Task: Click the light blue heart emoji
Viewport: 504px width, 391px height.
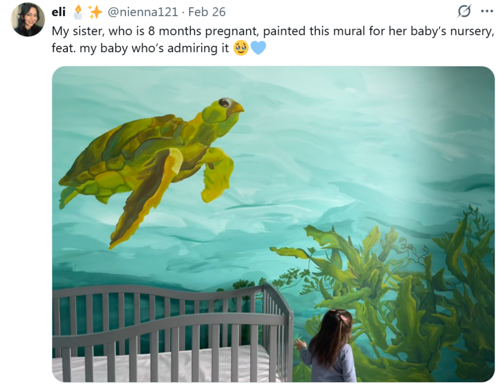Action: coord(258,48)
